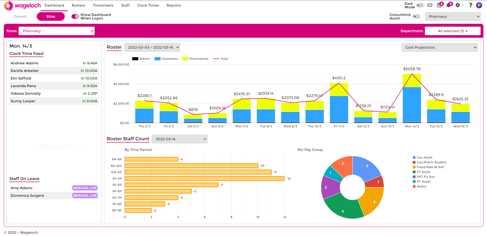Click the Sat 5/3 cost bar
The width and height of the screenshot is (487, 236).
[x=193, y=119]
